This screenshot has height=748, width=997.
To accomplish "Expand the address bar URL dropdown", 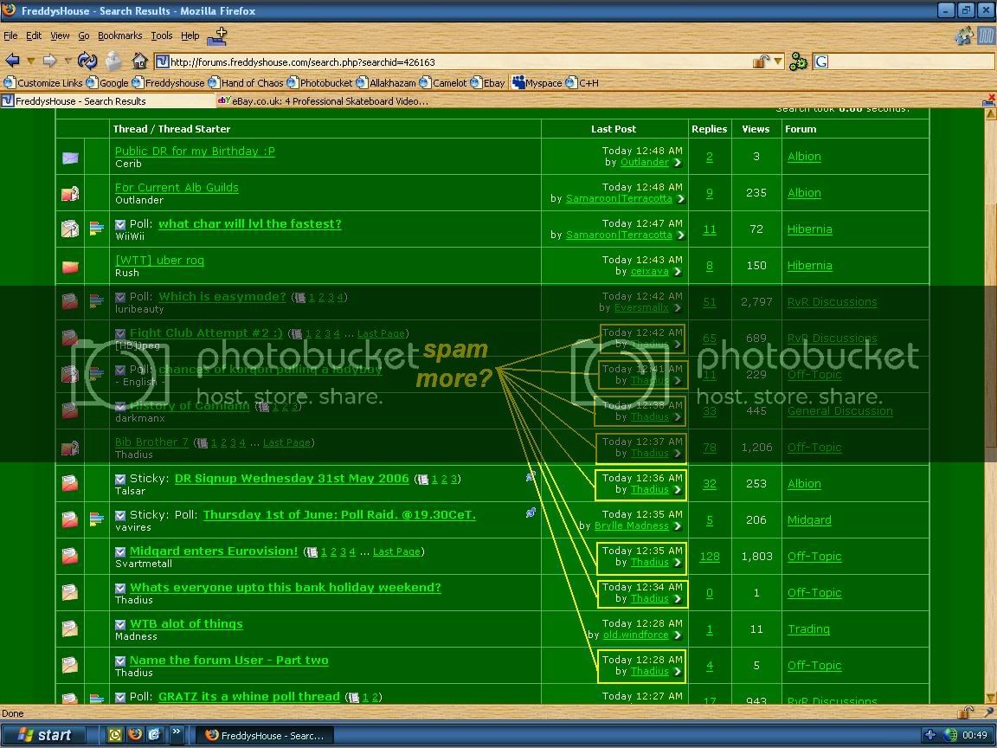I will coord(778,61).
